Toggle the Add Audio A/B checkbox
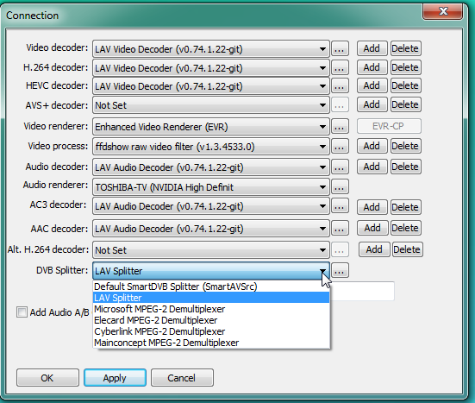The width and height of the screenshot is (475, 403). tap(22, 312)
